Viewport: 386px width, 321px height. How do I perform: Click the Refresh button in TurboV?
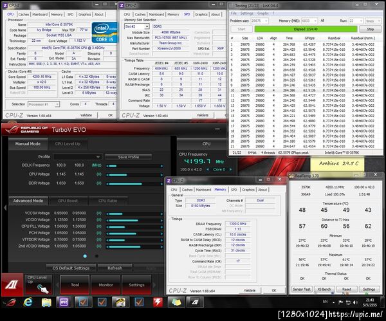click(115, 268)
